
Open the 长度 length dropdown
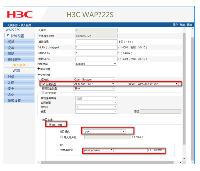click(x=96, y=112)
